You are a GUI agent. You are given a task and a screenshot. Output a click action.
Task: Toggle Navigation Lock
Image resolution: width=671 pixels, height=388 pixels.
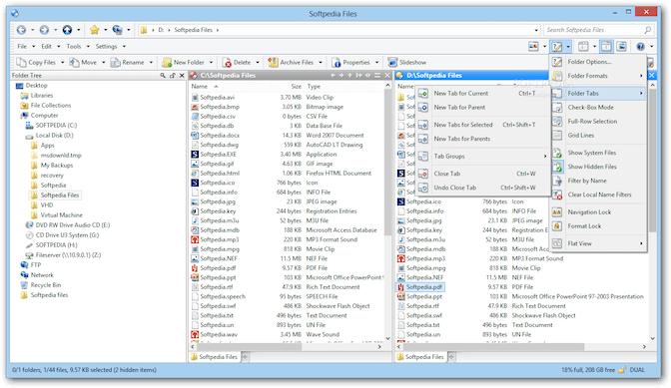pos(598,211)
